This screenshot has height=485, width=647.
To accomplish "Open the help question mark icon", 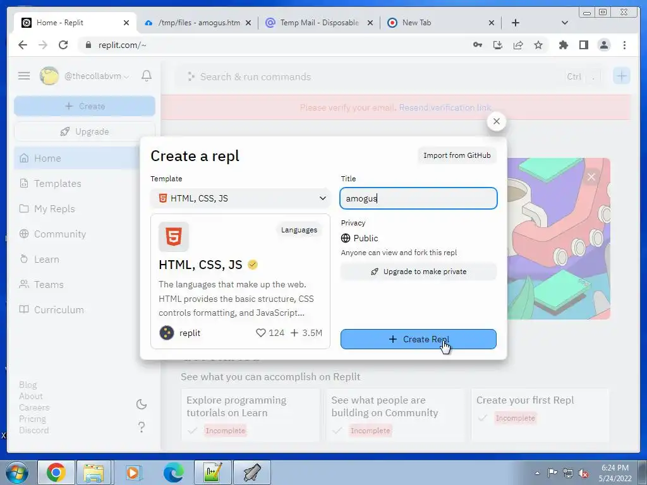I will [142, 427].
